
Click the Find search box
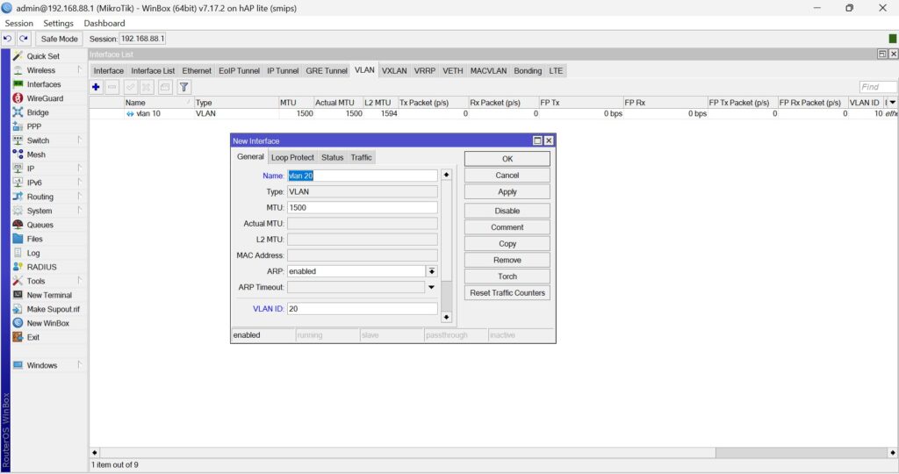pos(878,87)
